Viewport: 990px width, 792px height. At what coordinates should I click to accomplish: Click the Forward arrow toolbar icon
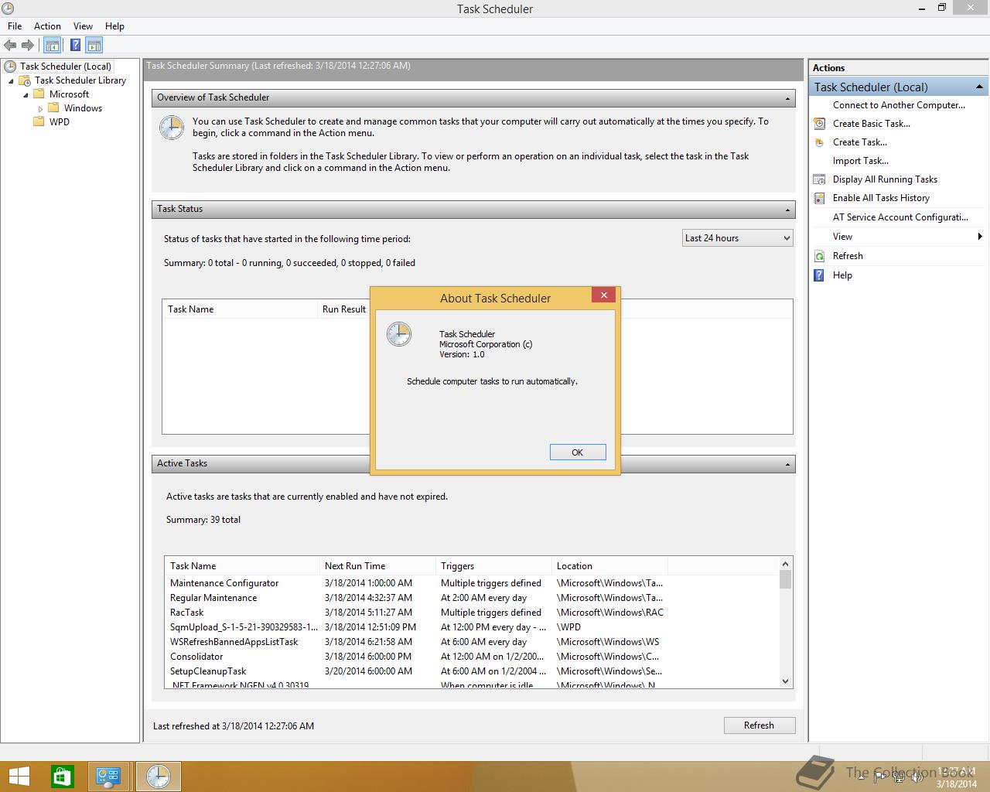click(28, 46)
